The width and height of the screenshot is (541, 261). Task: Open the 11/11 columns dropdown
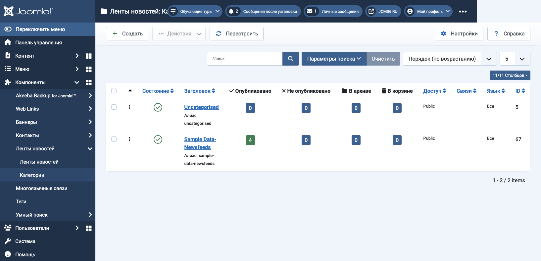click(510, 75)
